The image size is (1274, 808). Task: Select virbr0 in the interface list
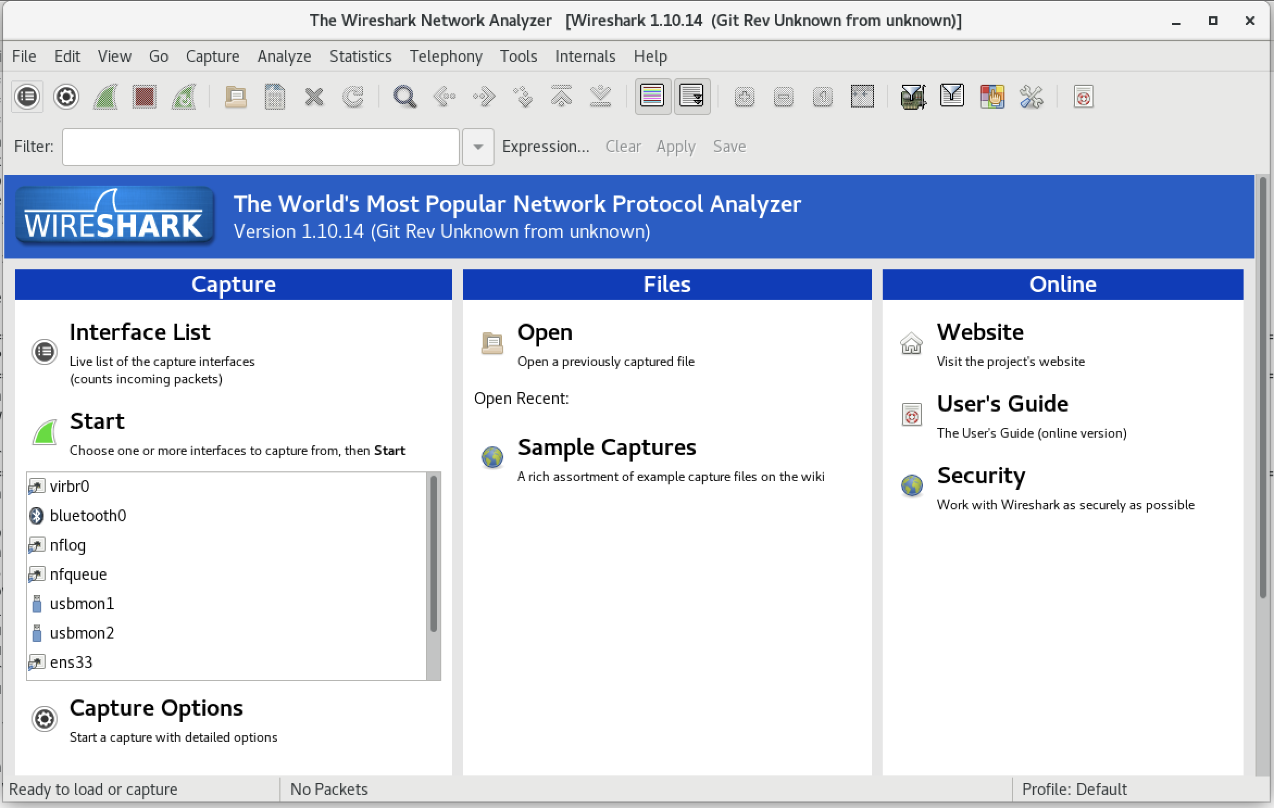click(227, 487)
